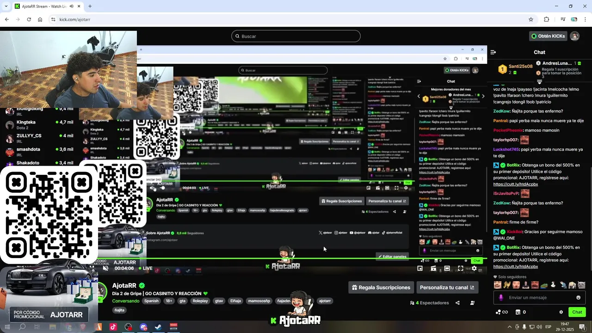Open a new browser tab
Screen dimensions: 592x333
tap(90, 6)
